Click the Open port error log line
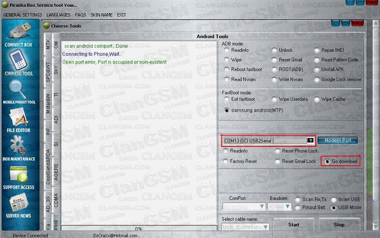Screen dimensions: 380x238 114,62
